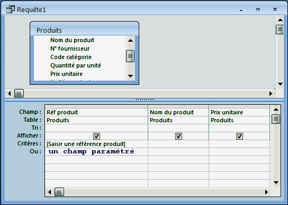The width and height of the screenshot is (288, 205).
Task: Click right arrow of upper pane horizontal scrollbar
Action: (x=271, y=93)
